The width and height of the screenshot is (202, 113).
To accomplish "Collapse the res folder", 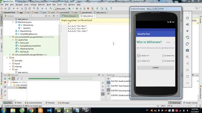I will click(7, 58).
